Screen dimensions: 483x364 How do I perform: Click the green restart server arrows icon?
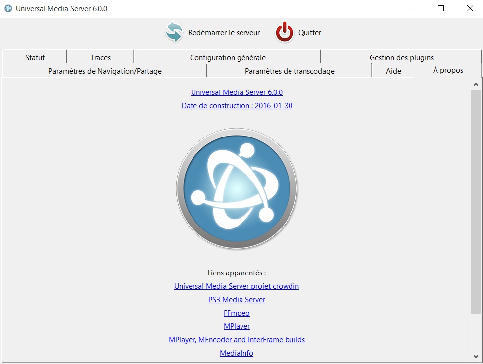[174, 32]
